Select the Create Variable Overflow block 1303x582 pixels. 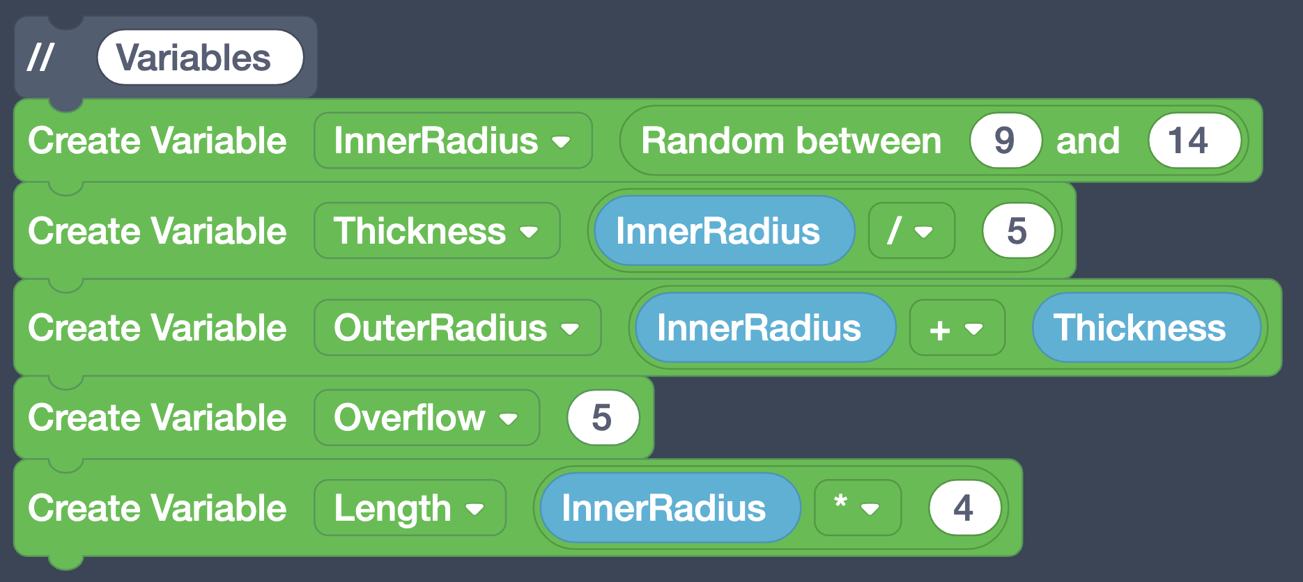click(x=157, y=418)
